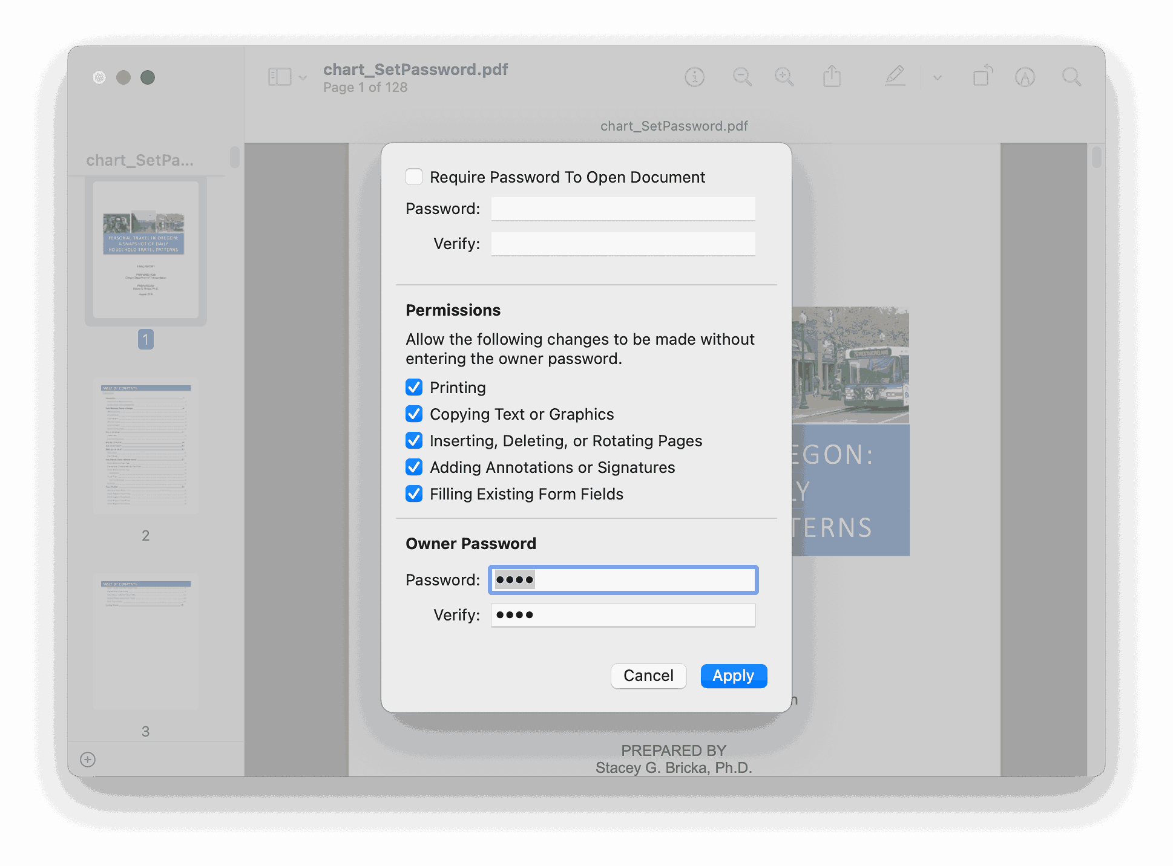Viewport: 1173px width, 866px height.
Task: Click the PREPARED BY text
Action: point(674,750)
